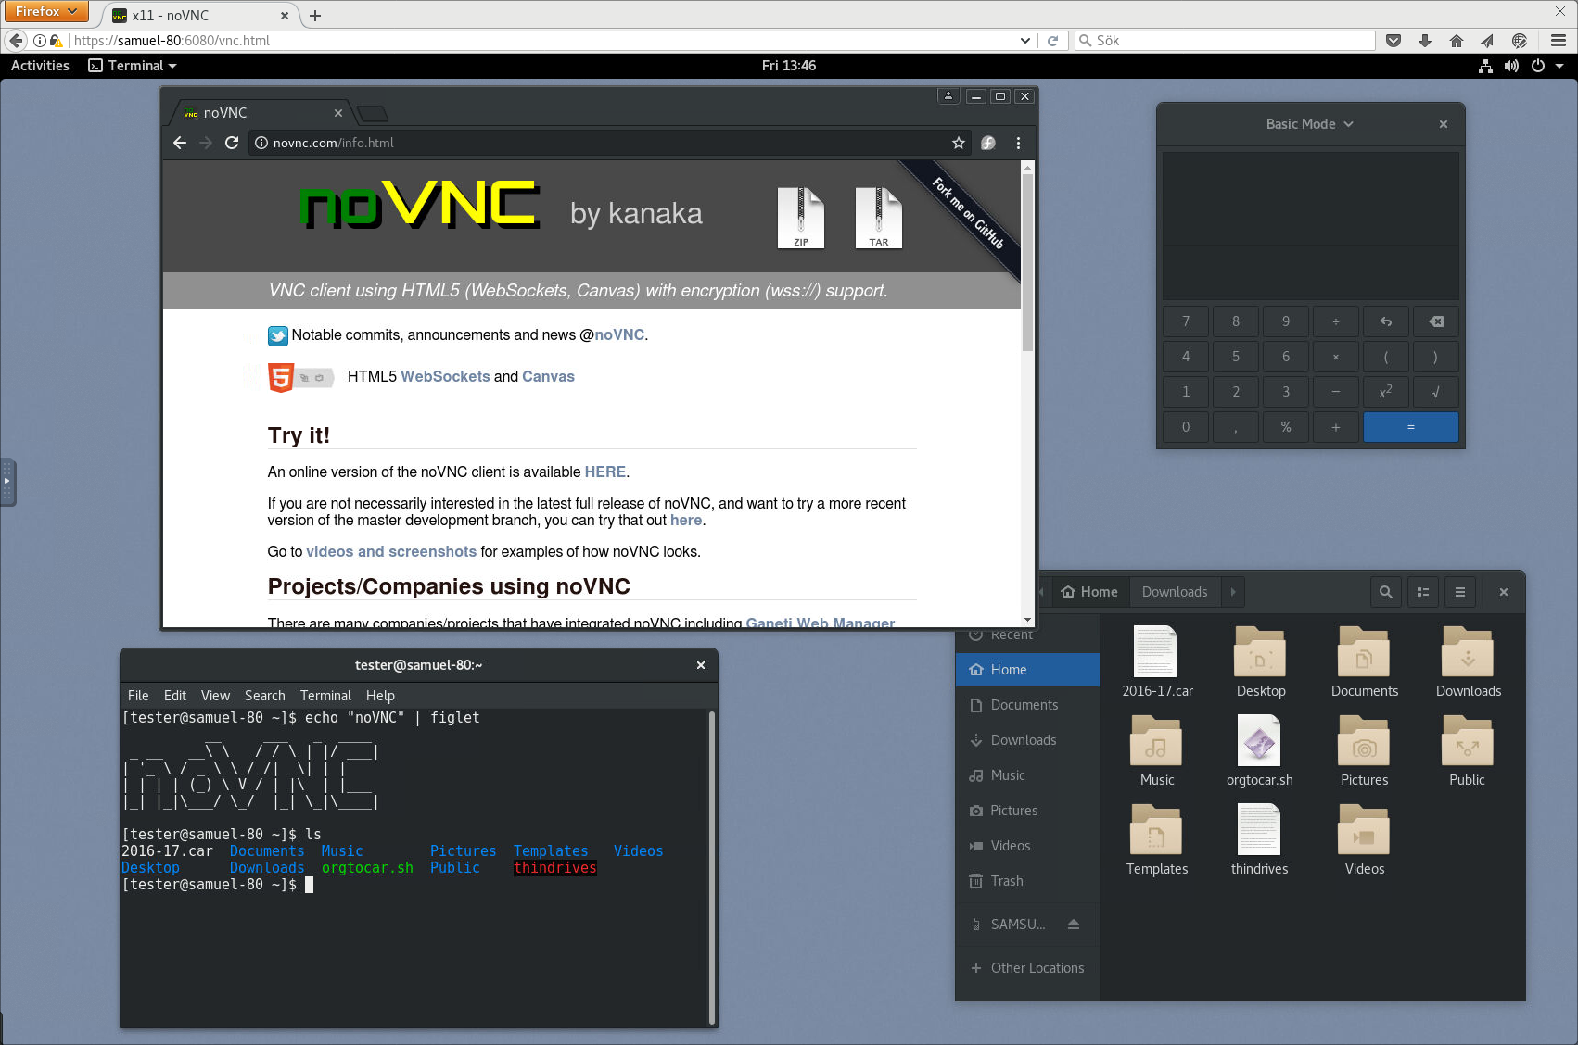Click the HTML5 logo next to WebSockets
1578x1045 pixels.
(x=279, y=377)
